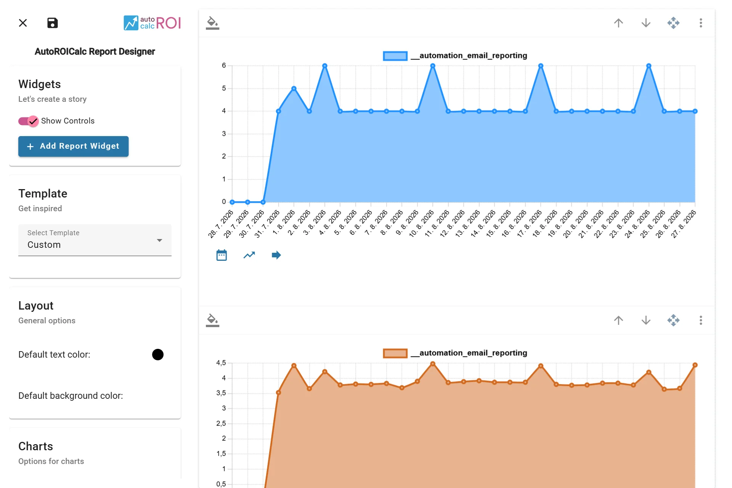The height and width of the screenshot is (488, 732).
Task: Move orange chart widget down
Action: point(646,320)
